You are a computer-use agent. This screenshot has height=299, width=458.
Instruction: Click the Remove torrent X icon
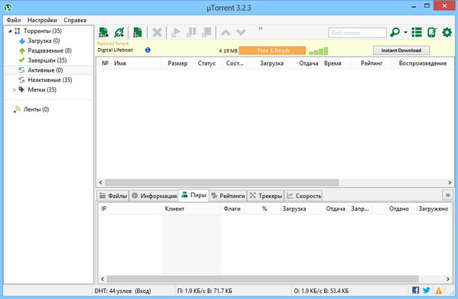point(158,32)
